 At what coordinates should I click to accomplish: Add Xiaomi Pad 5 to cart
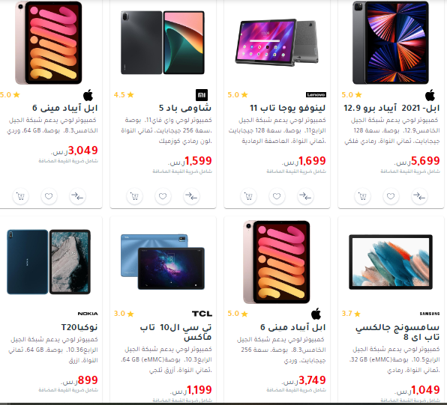[134, 196]
